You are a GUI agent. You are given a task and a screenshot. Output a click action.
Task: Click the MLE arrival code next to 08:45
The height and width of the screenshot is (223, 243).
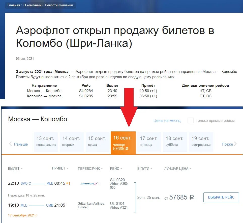point(50,183)
